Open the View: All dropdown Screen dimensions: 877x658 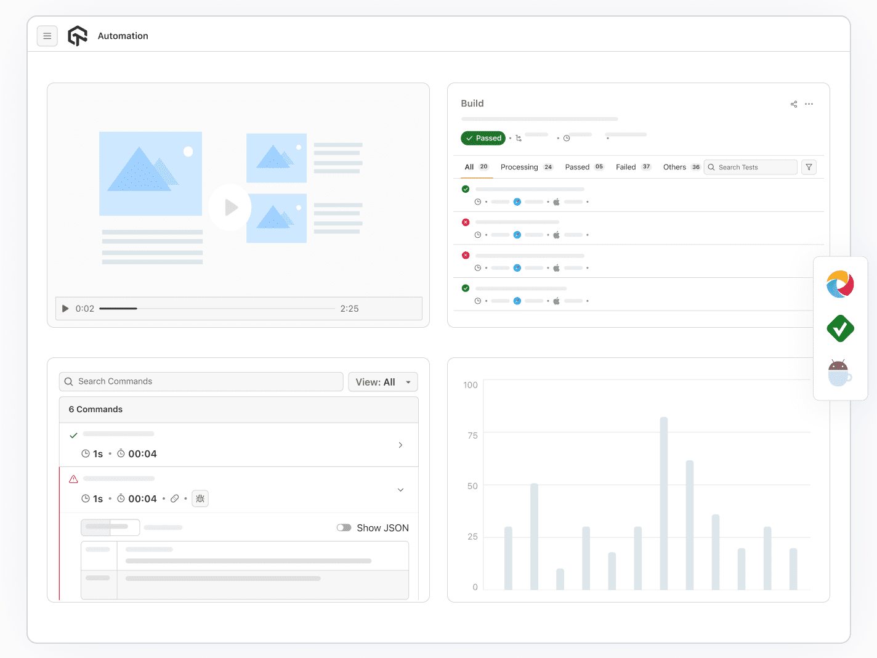[382, 382]
